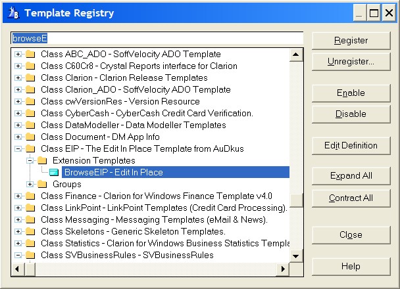Select 'Class SVBusinessRules - SVBusinessRules' row
Screen dimensions: 400x289
pos(127,255)
